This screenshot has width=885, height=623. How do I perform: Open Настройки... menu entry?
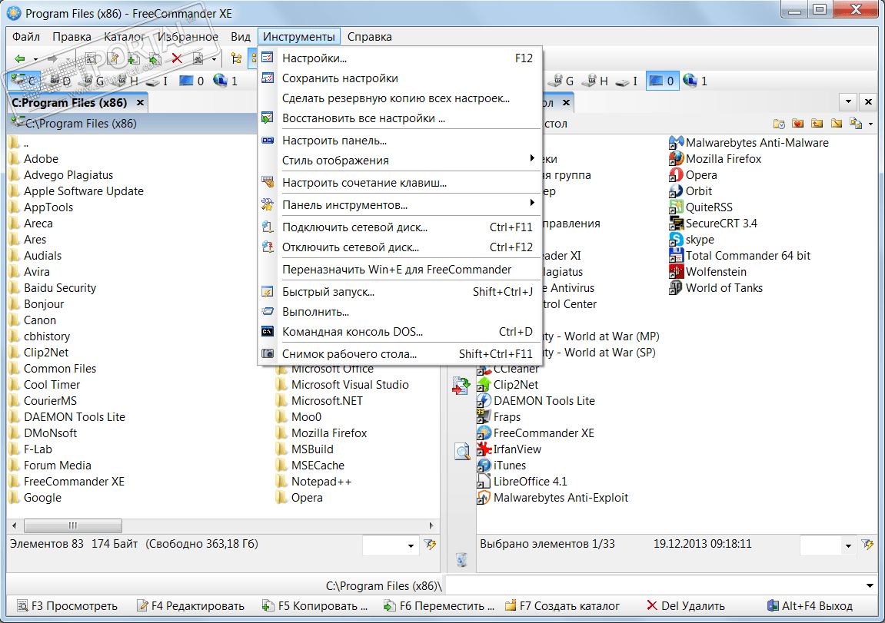tap(400, 58)
